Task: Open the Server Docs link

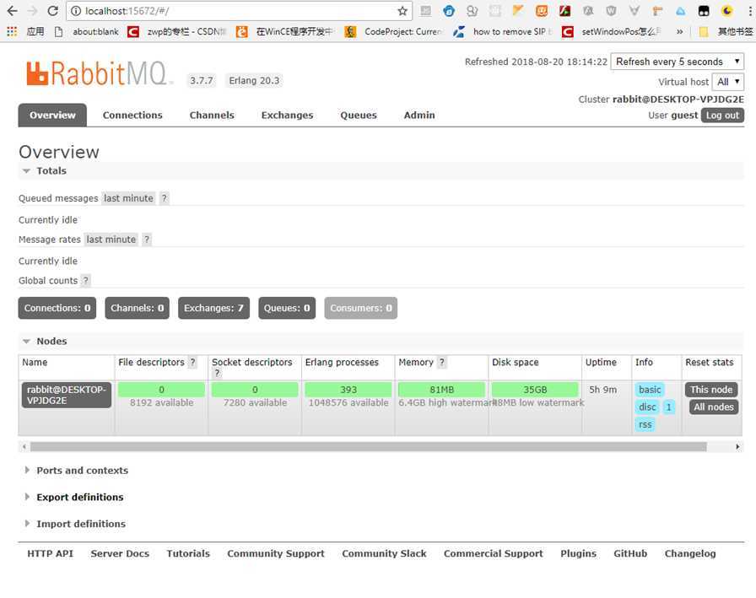Action: pos(120,553)
